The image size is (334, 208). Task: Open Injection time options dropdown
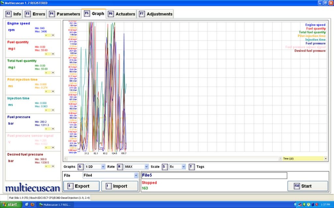pos(53,110)
